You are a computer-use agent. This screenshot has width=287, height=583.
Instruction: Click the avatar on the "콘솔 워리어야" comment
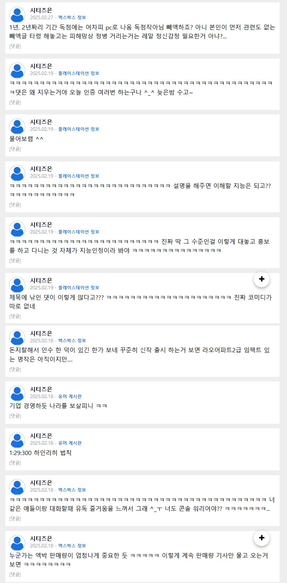(17, 487)
